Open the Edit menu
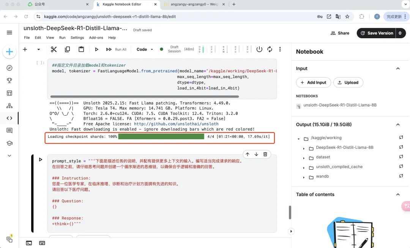This screenshot has height=248, width=410. tap(38, 37)
